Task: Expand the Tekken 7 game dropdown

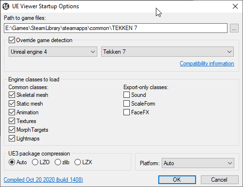Action: coord(167,52)
